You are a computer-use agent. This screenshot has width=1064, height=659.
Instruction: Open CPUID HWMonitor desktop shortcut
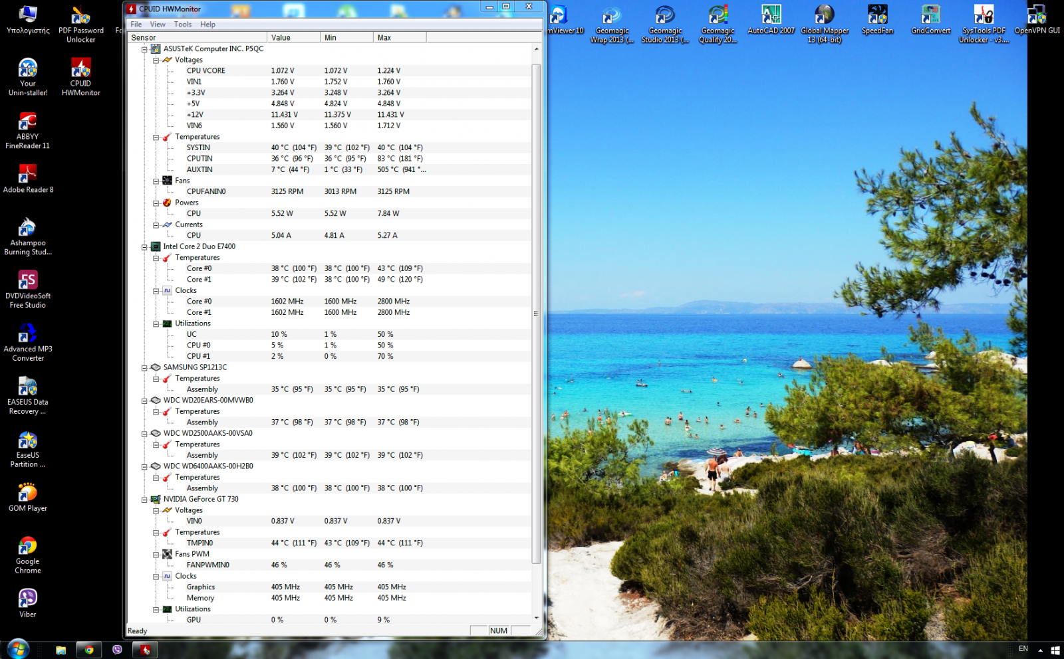click(80, 78)
